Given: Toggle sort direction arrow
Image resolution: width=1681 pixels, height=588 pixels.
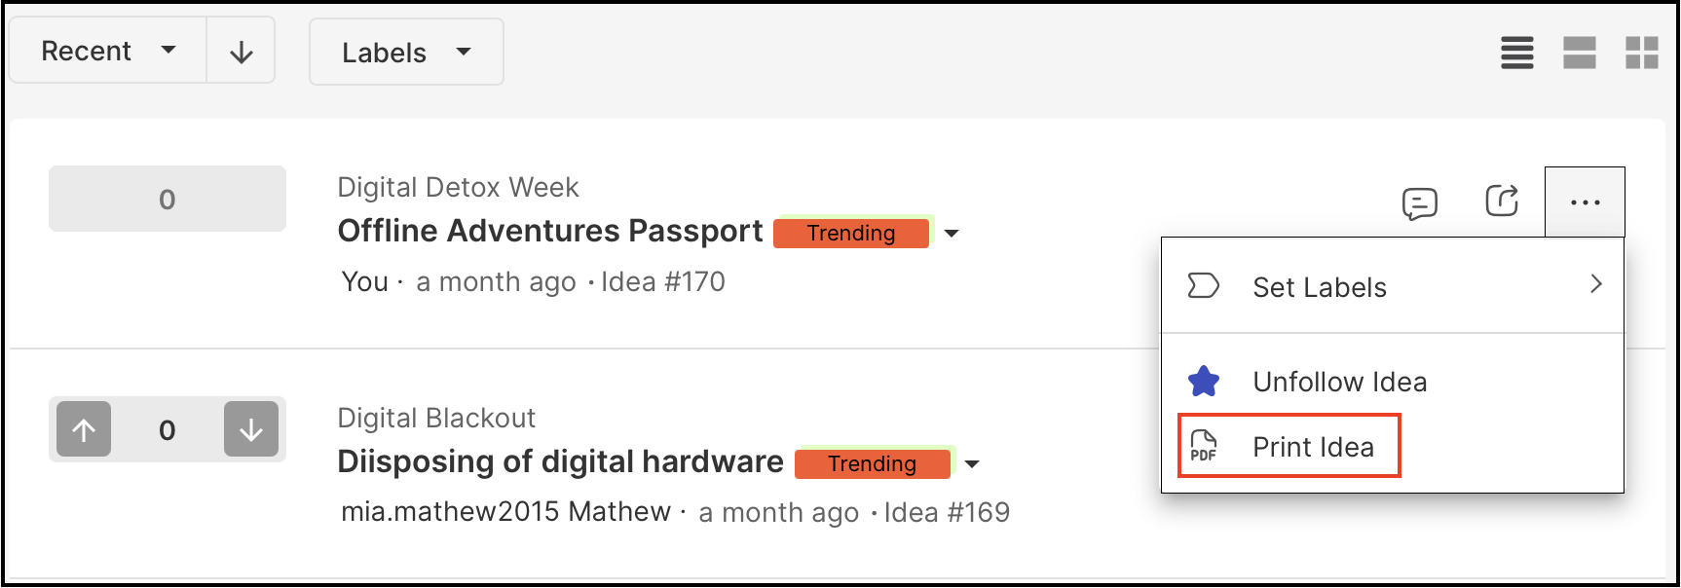Looking at the screenshot, I should [x=241, y=51].
